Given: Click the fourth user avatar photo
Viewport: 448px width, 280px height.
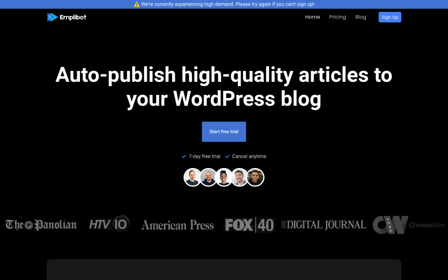Looking at the screenshot, I should [240, 177].
